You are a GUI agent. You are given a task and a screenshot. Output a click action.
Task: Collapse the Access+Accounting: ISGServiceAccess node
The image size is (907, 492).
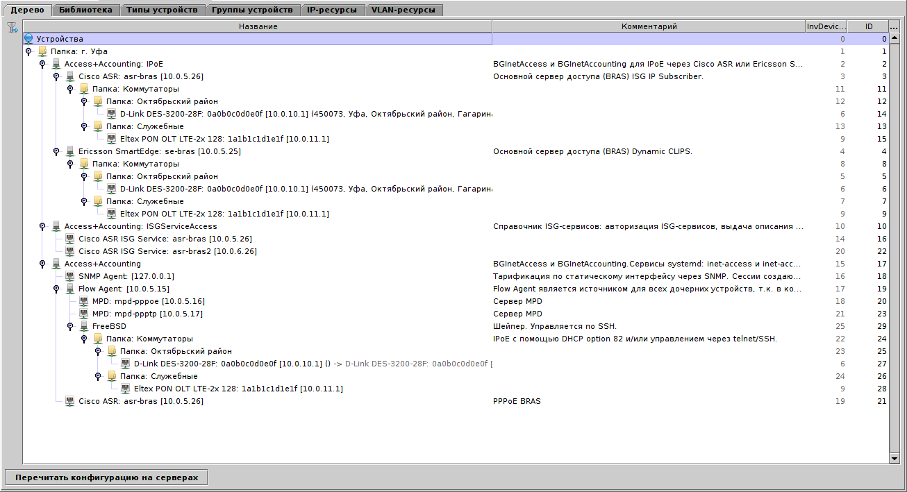click(x=43, y=226)
